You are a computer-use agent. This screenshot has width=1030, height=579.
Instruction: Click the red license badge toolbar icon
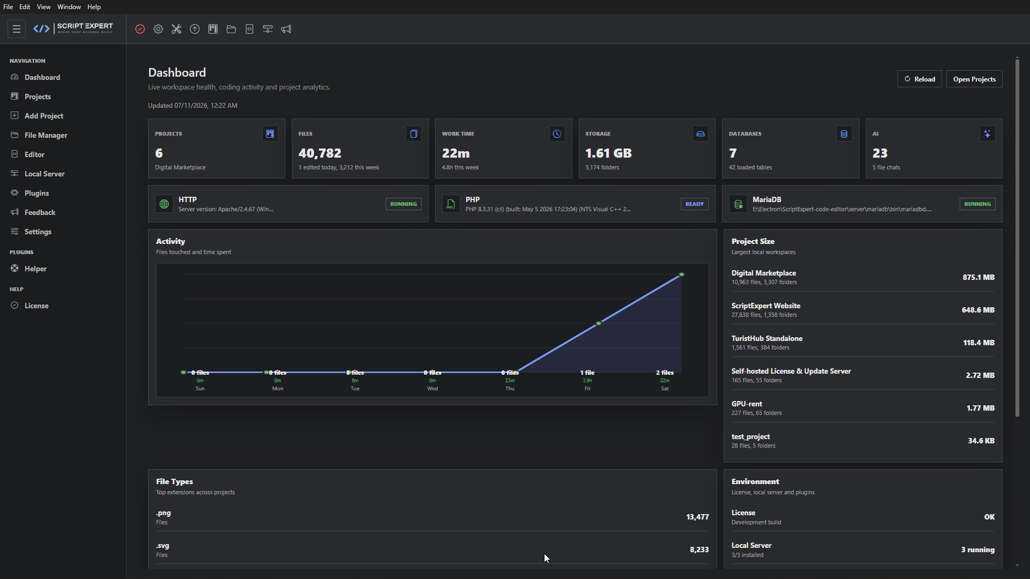pyautogui.click(x=140, y=29)
